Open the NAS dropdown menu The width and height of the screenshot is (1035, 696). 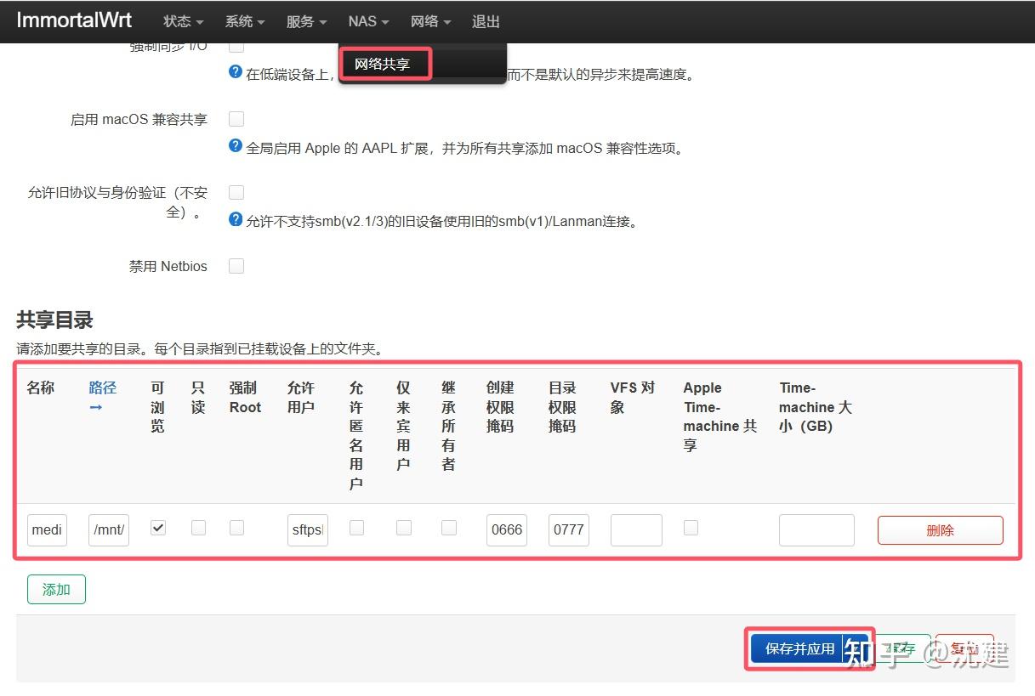[367, 22]
